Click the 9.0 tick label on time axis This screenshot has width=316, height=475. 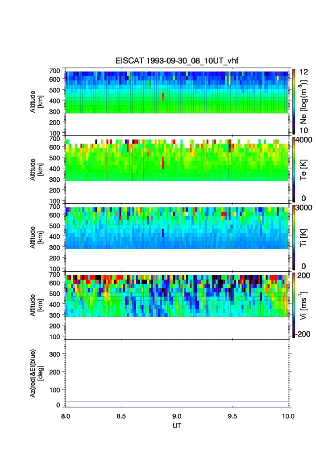pyautogui.click(x=177, y=416)
